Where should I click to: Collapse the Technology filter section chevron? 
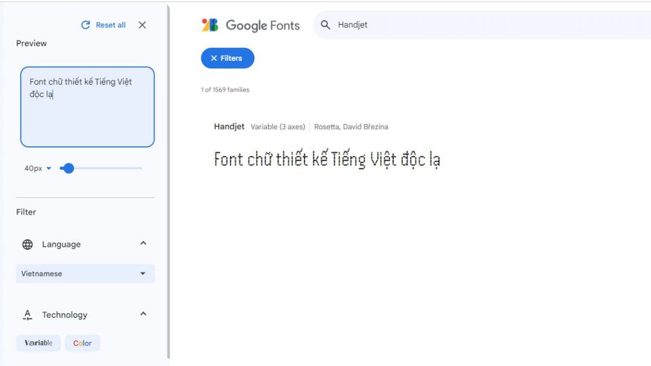[143, 314]
